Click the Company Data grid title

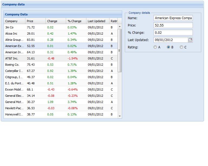tap(16, 14)
